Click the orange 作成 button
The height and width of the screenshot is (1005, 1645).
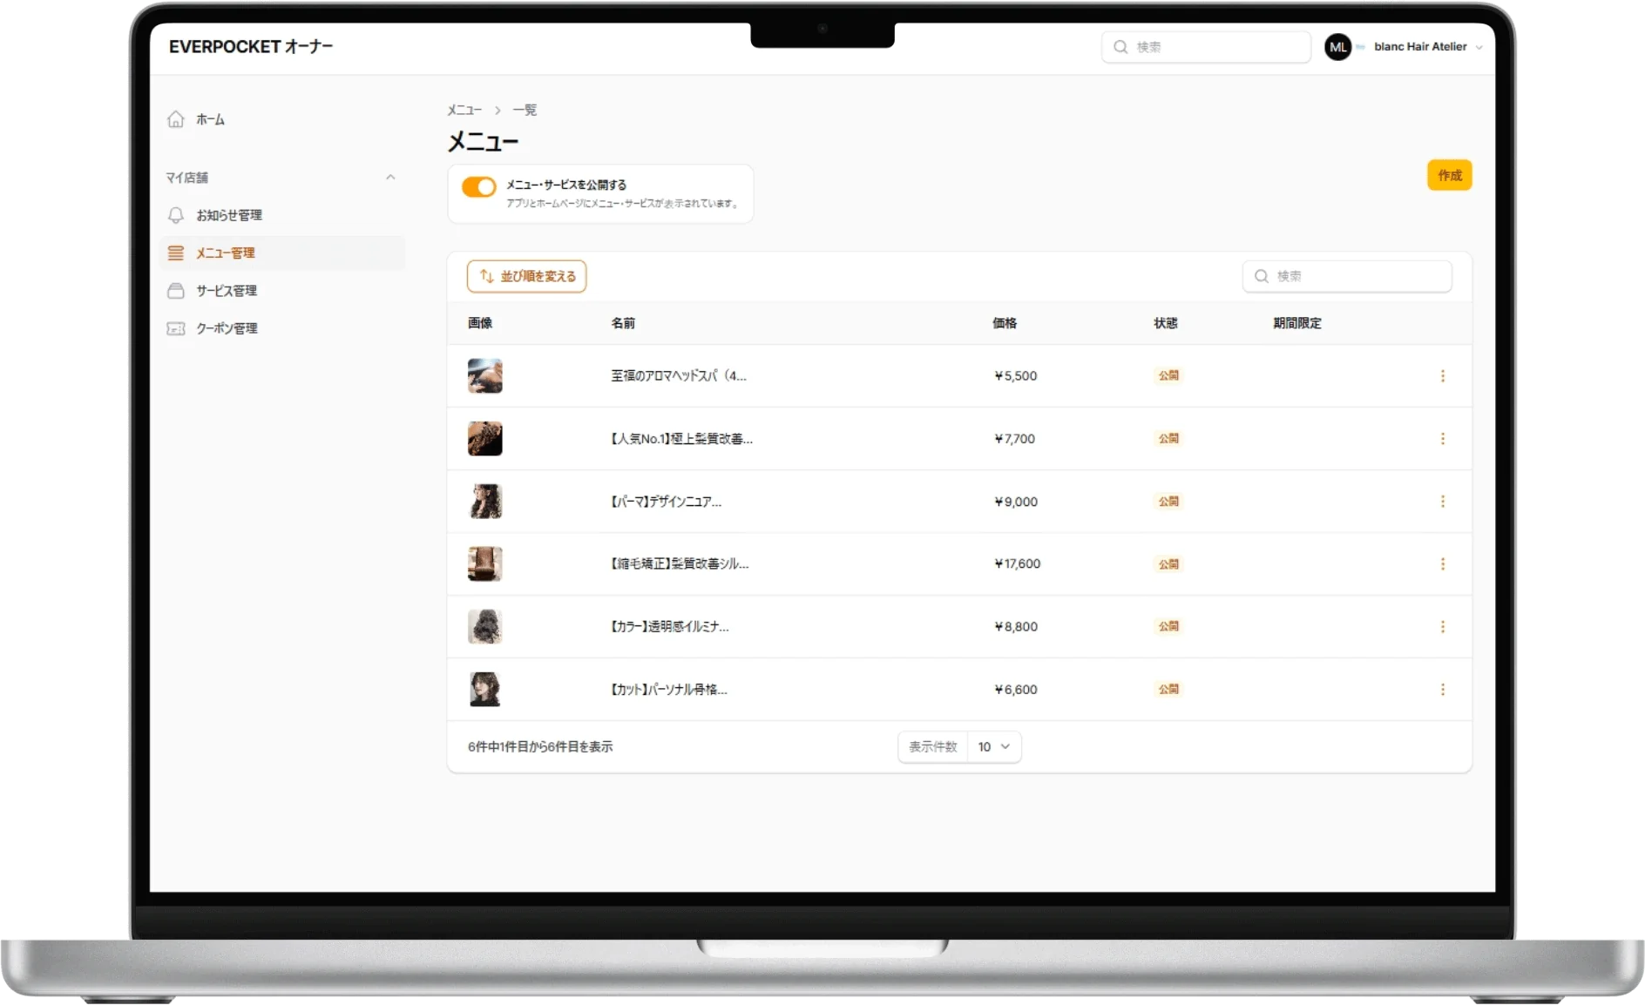point(1450,175)
